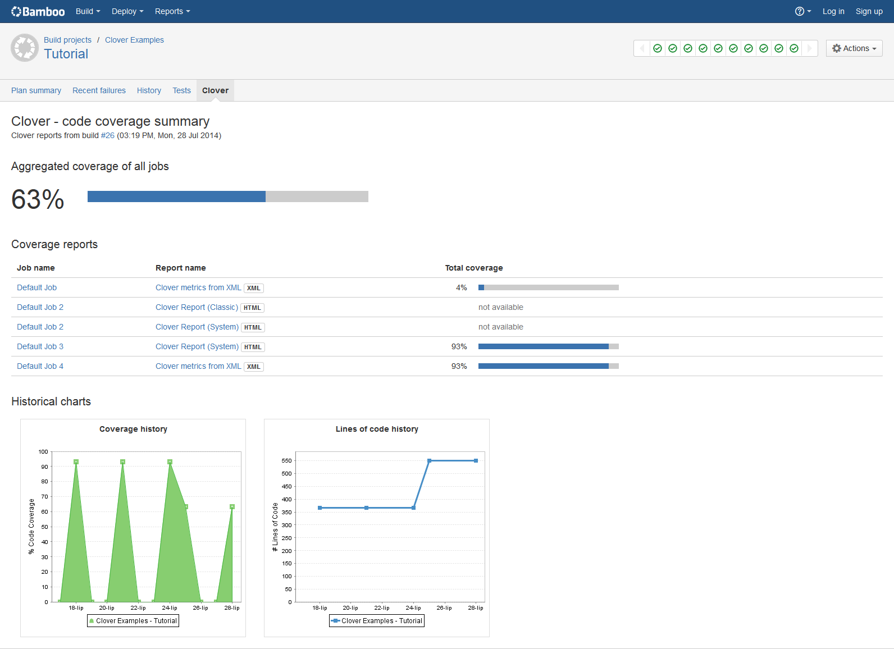Switch to the Plan summary tab
The height and width of the screenshot is (649, 894).
(x=36, y=90)
